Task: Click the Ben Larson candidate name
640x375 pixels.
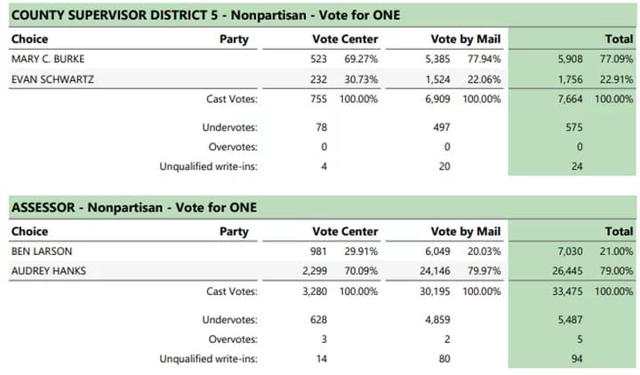Action: coord(42,251)
